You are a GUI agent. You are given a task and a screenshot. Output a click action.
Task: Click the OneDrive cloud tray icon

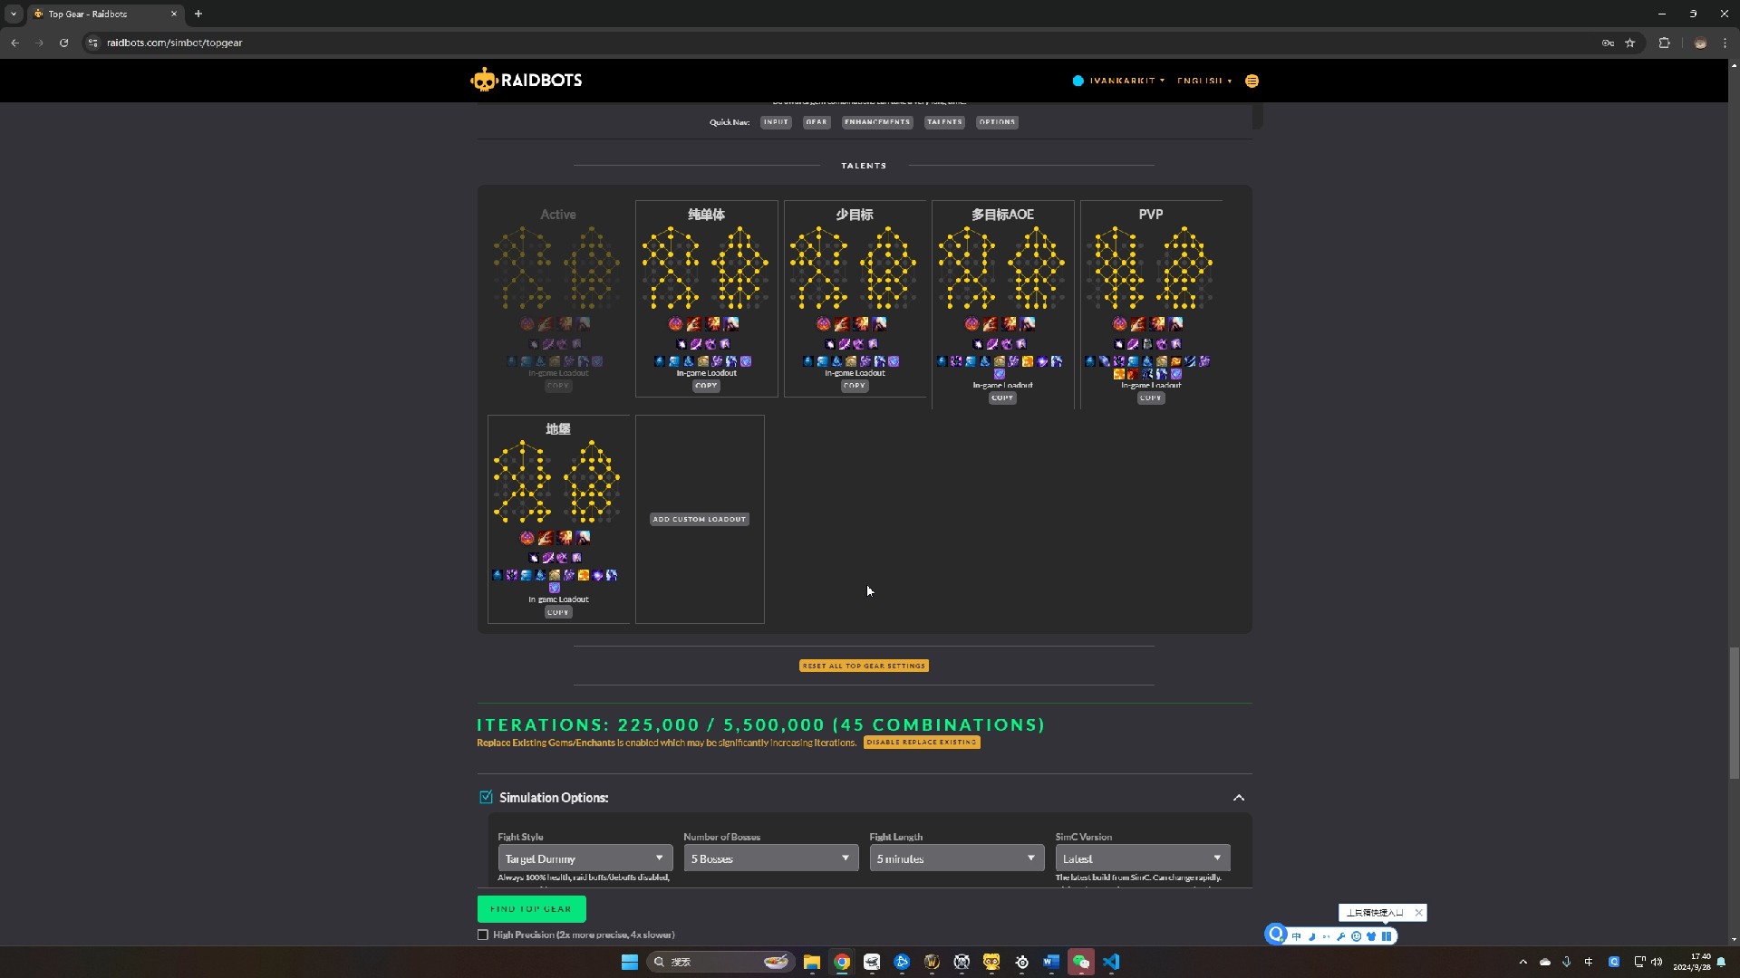(x=1545, y=962)
